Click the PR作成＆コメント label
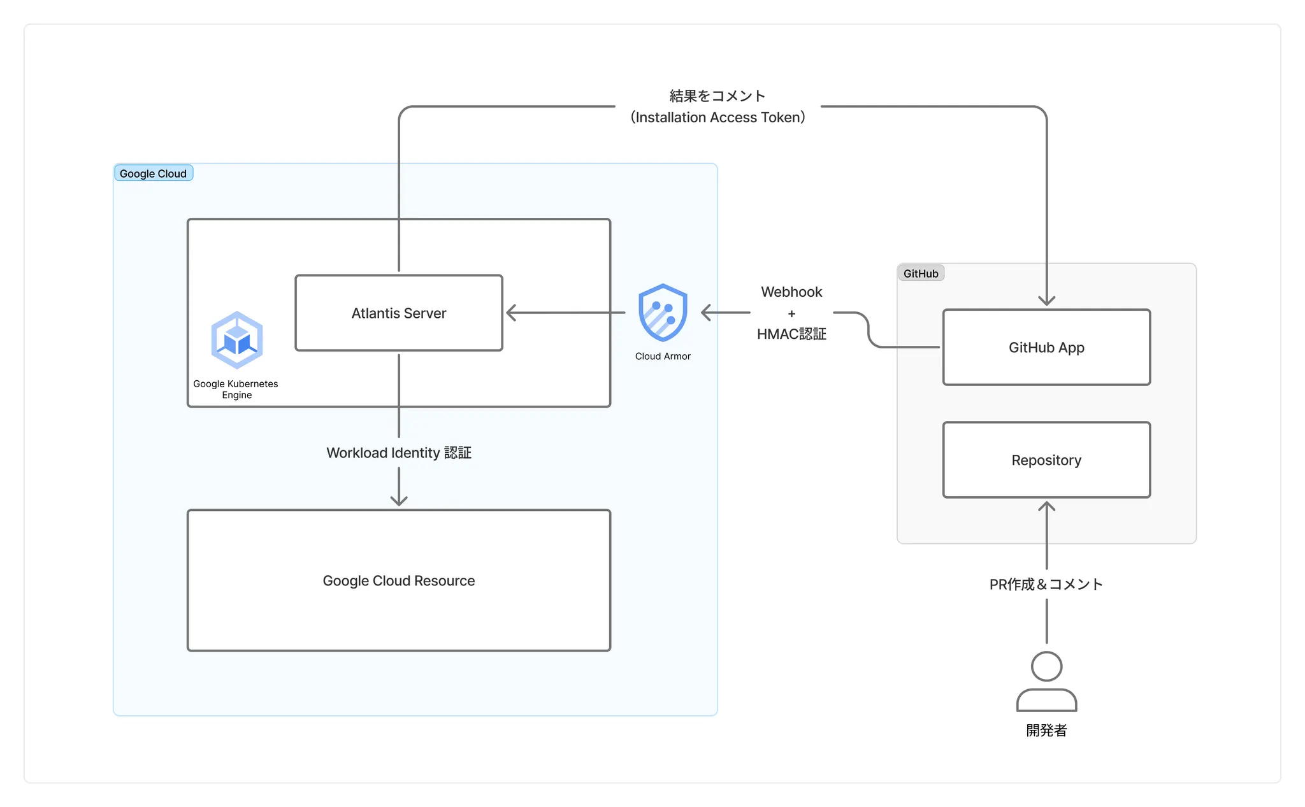The height and width of the screenshot is (807, 1305). pos(1046,584)
